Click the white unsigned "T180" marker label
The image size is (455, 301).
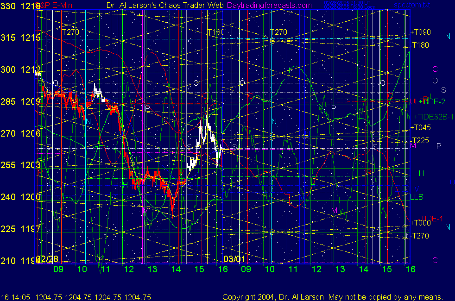216,32
